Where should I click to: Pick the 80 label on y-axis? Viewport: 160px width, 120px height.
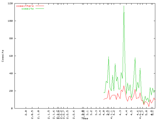11,38
